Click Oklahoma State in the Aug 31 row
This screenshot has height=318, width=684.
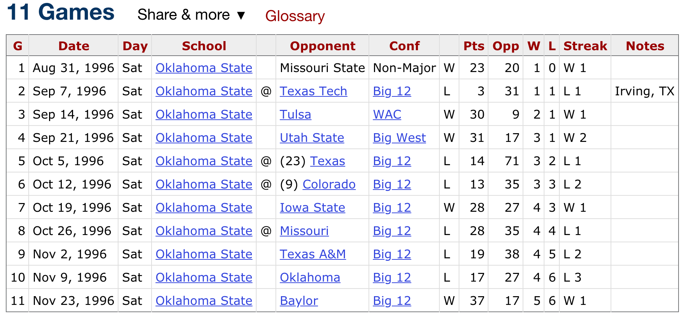click(x=204, y=68)
